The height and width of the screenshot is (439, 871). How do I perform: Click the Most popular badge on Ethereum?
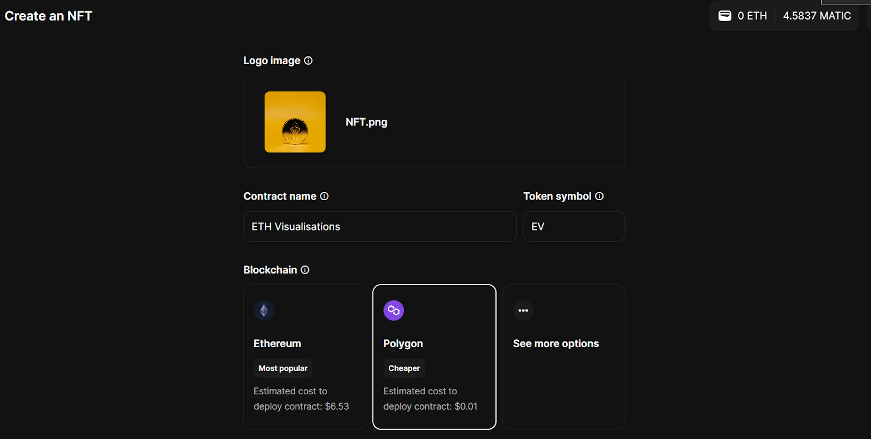(x=283, y=368)
